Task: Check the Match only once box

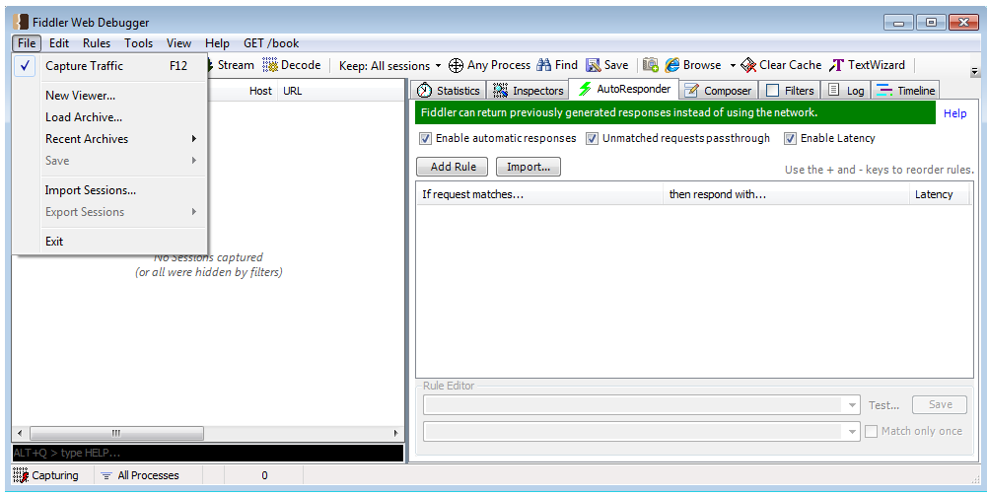Action: pyautogui.click(x=871, y=432)
